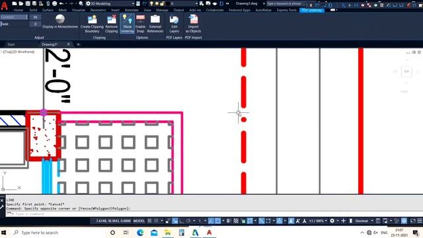Open Task View on the taskbar

tap(126, 232)
